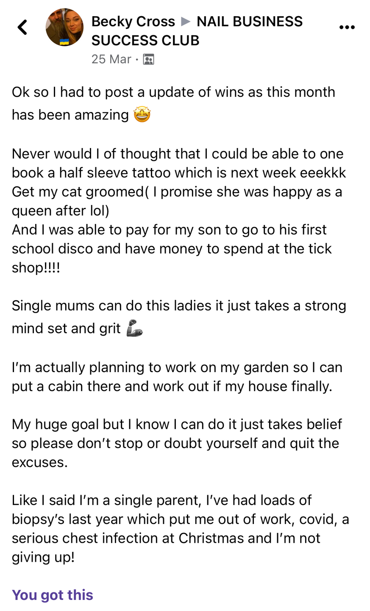The height and width of the screenshot is (611, 370).
Task: Tap the star-struck emoji in the post
Action: (142, 115)
